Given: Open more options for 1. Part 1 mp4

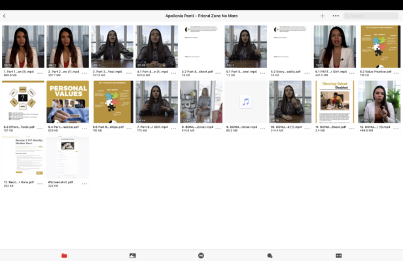Looking at the screenshot, I should coord(40,73).
